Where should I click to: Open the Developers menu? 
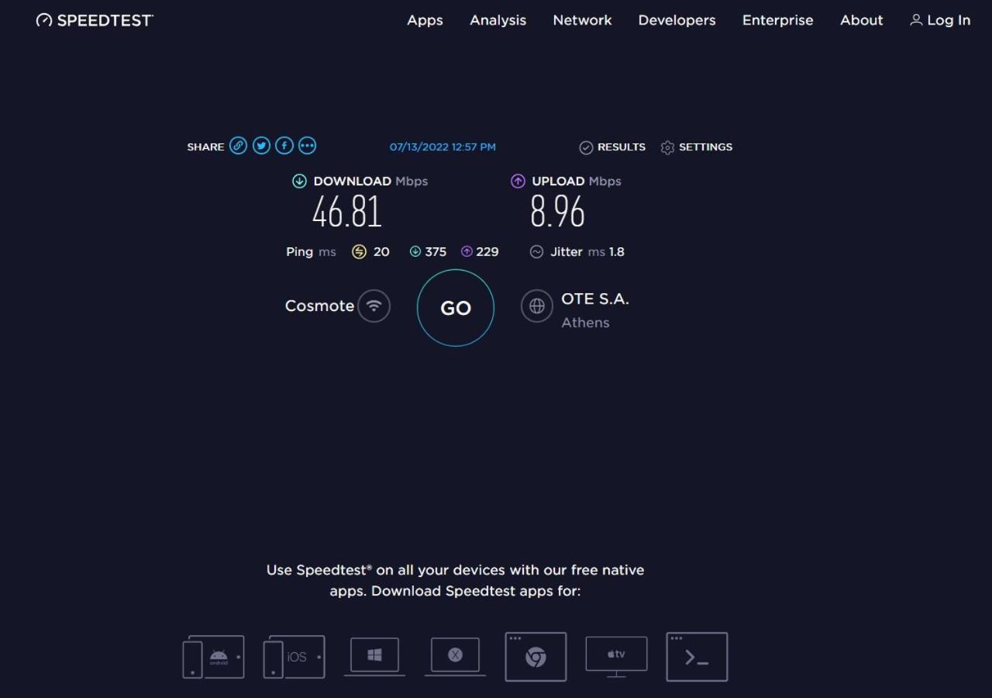click(x=677, y=20)
